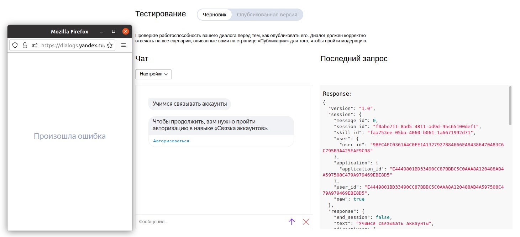Click the shield tracking protection icon in Firefox

coord(15,45)
